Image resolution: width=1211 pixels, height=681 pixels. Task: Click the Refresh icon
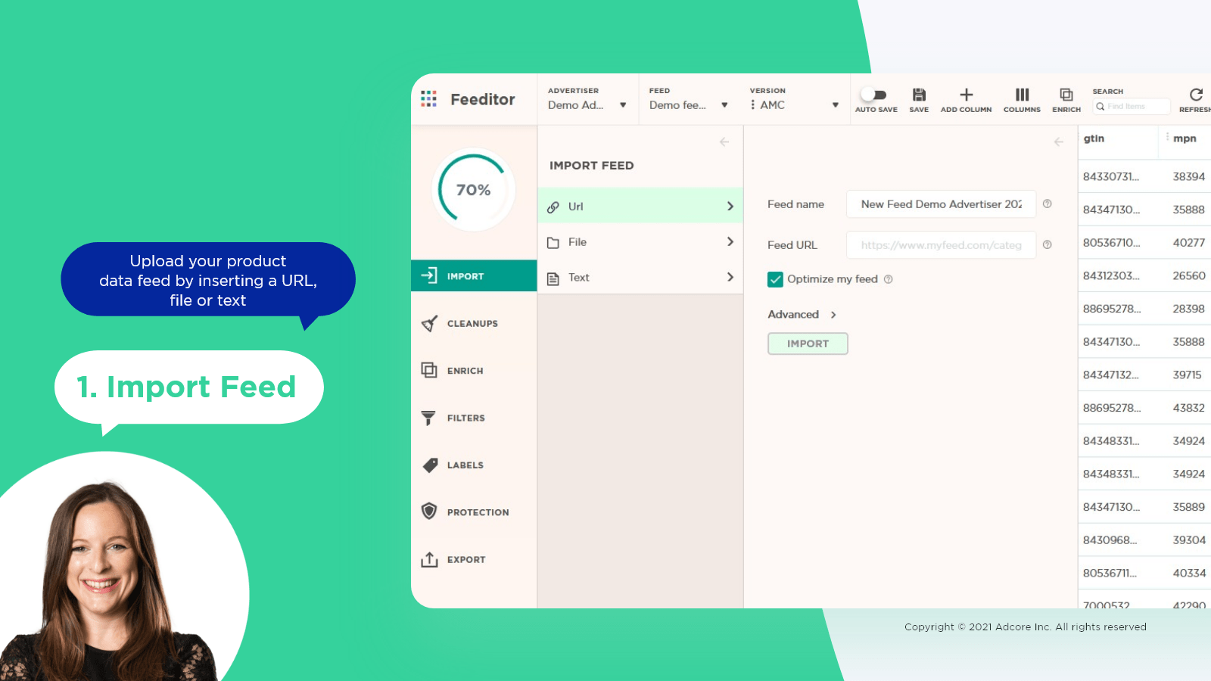coord(1196,95)
